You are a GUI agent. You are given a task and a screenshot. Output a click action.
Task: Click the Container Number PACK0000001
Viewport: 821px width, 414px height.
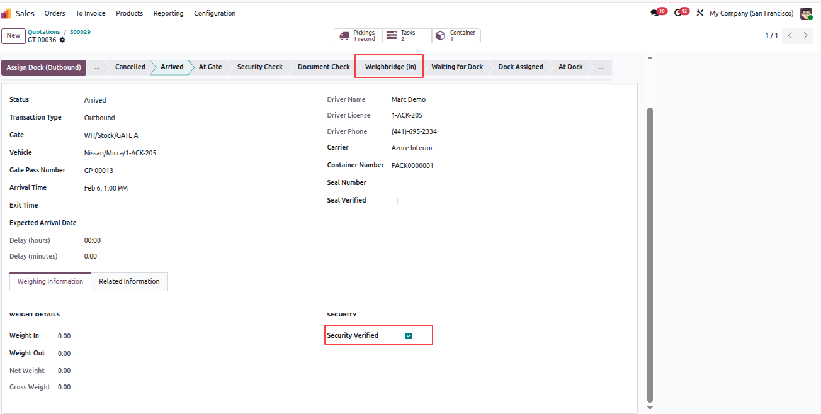point(412,165)
